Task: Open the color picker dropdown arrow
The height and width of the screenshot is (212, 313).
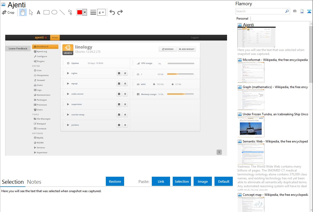Action: coord(85,12)
